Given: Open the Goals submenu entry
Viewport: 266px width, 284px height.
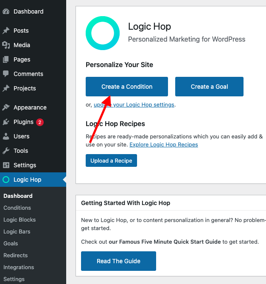Looking at the screenshot, I should tap(11, 243).
